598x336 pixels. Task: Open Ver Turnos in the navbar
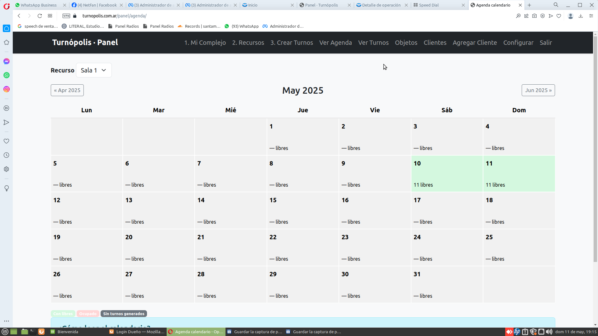[373, 43]
